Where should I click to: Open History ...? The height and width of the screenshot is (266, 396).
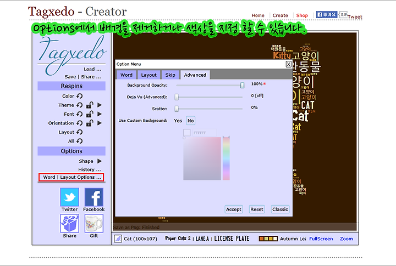[90, 169]
